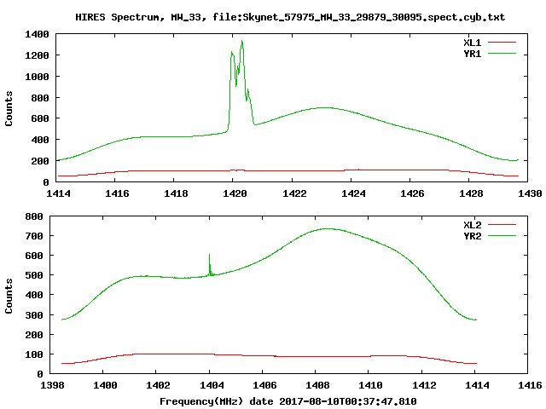
Task: Click the red XL2 legend line sample
Action: pos(502,225)
